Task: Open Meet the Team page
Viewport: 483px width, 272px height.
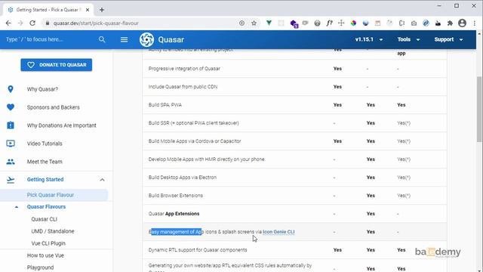Action: (45, 162)
